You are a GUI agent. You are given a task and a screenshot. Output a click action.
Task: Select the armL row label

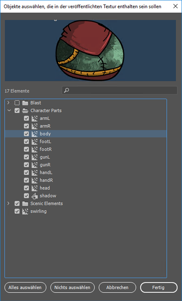click(45, 118)
